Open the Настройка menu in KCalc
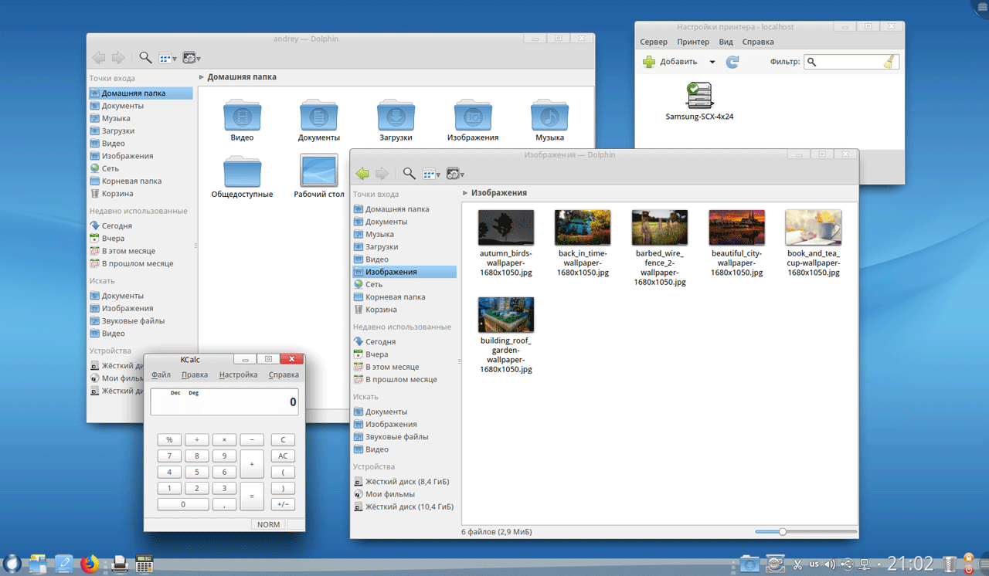Screen dimensions: 989x576 click(x=238, y=375)
